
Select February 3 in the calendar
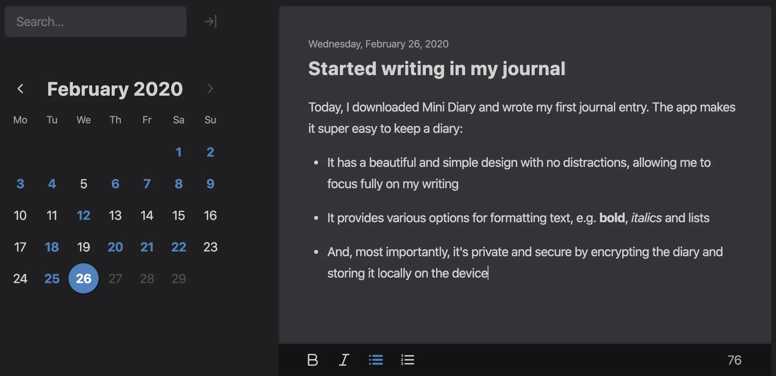20,183
